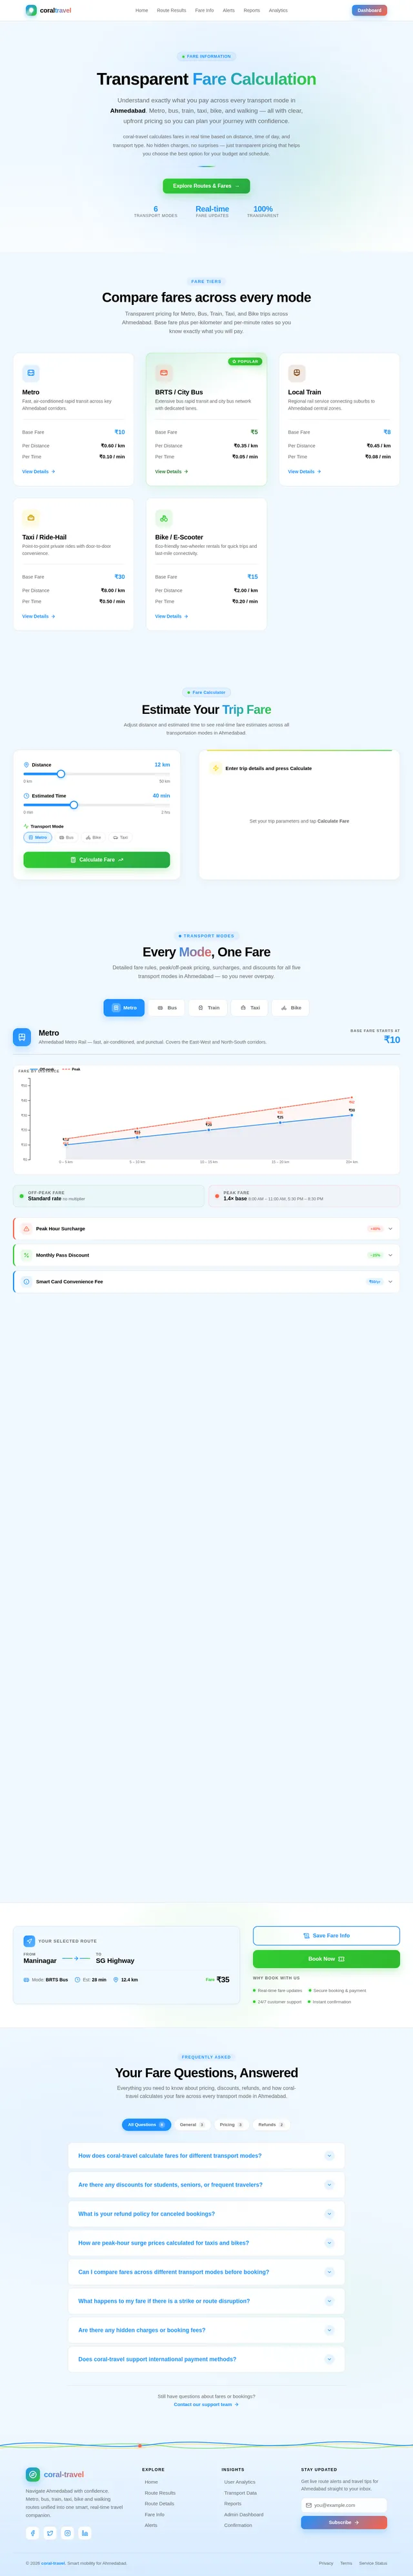Switch to the Train mode tab
413x2576 pixels.
pyautogui.click(x=208, y=1007)
